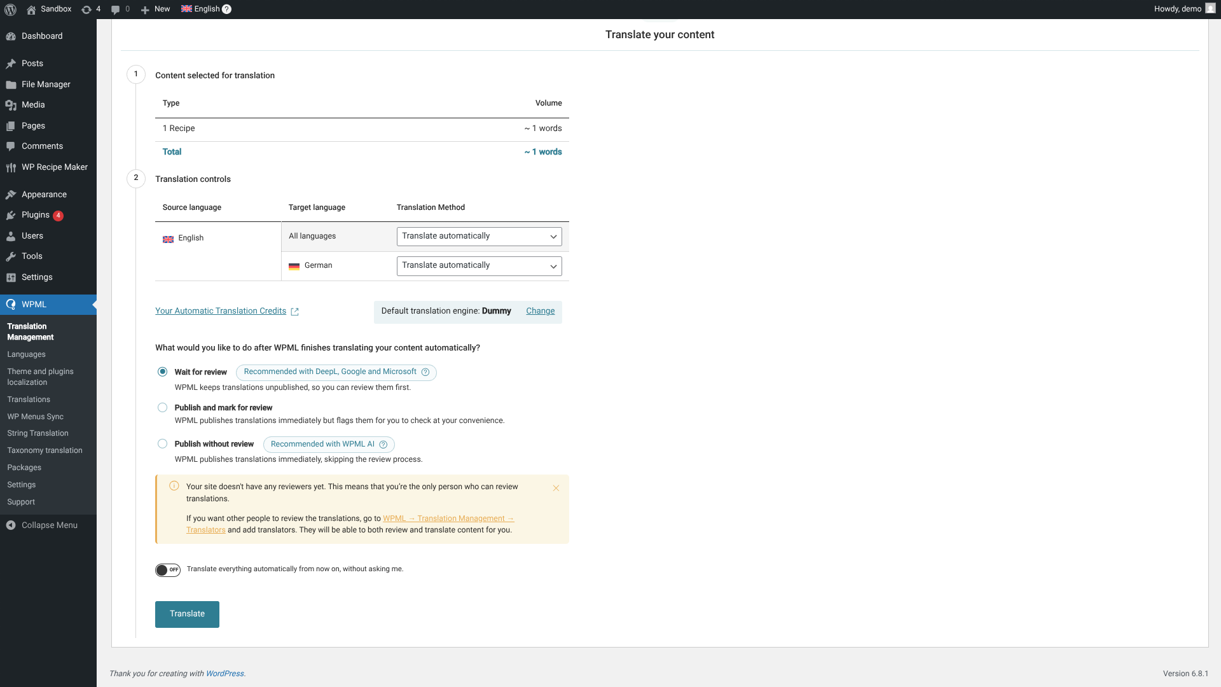Screen dimensions: 1221x687
Task: Click the '1 Recipe' table row text
Action: click(179, 128)
